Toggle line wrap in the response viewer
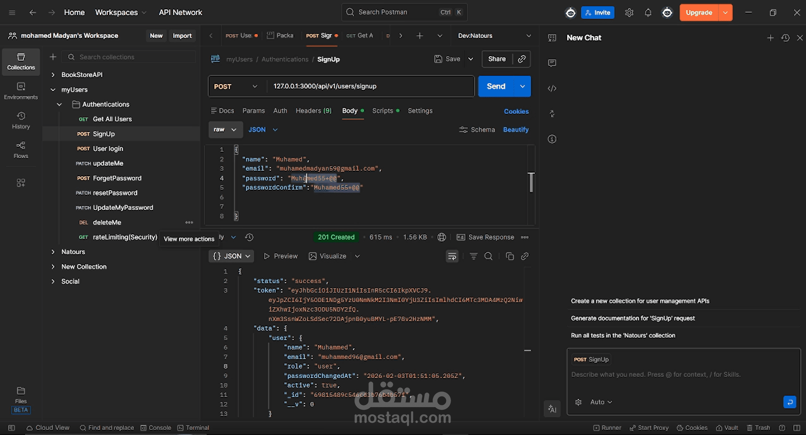 tap(452, 256)
